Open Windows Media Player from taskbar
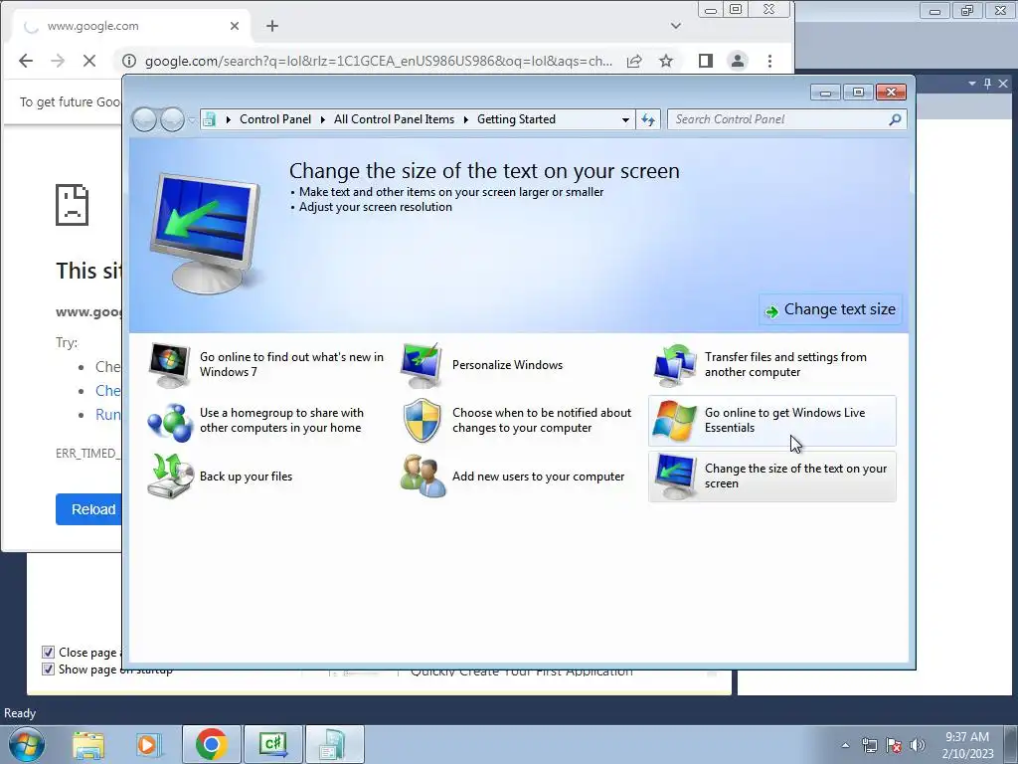The width and height of the screenshot is (1018, 764). 148,744
